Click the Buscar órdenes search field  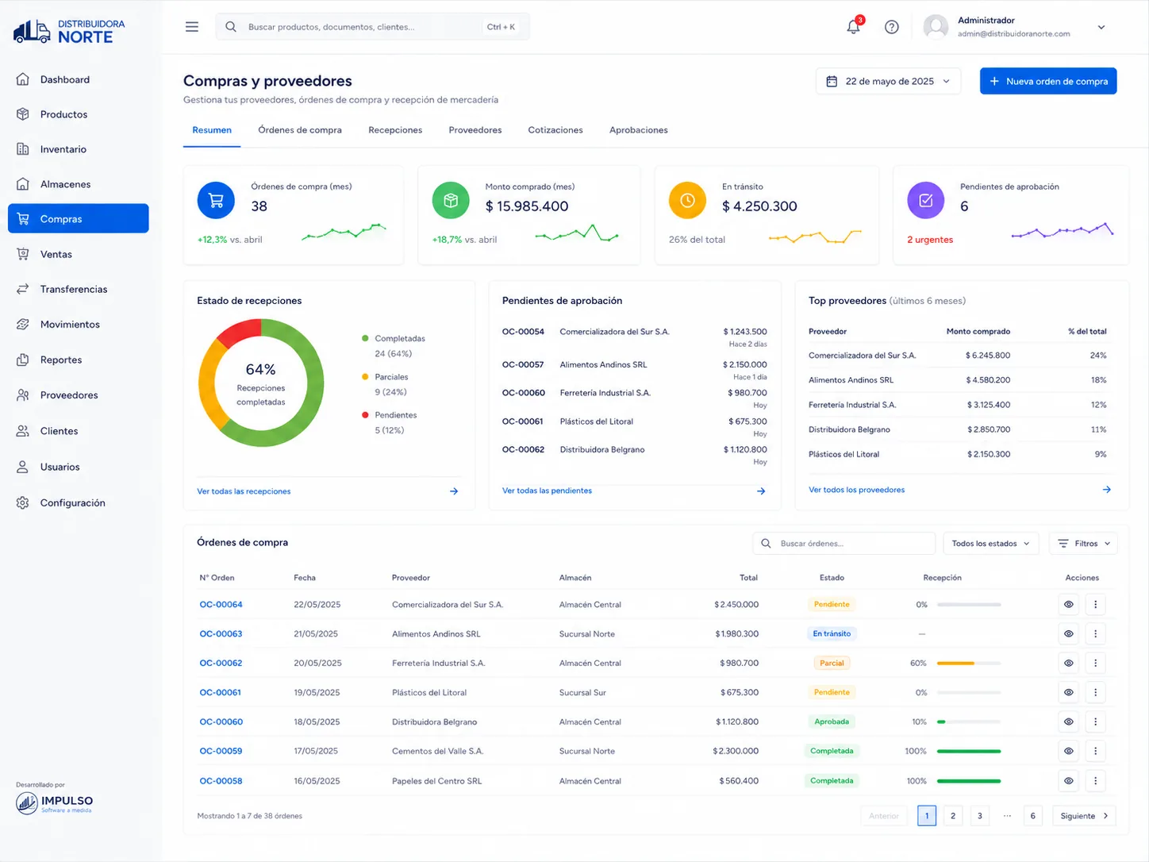pos(843,544)
